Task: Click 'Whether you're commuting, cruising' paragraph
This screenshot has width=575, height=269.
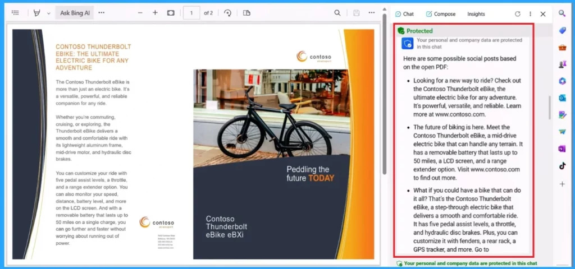Action: [x=93, y=138]
